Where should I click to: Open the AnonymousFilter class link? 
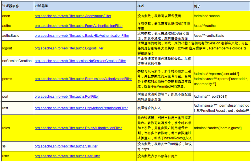click(x=72, y=16)
